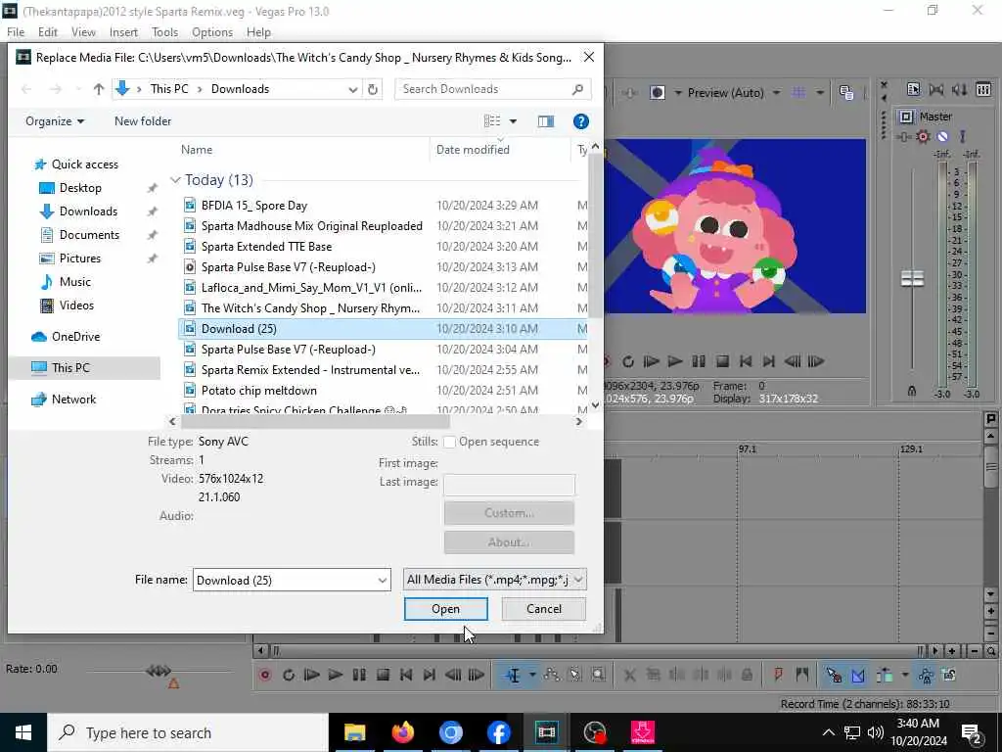Collapse the Today (13) group
Viewport: 1002px width, 752px height.
pyautogui.click(x=175, y=180)
